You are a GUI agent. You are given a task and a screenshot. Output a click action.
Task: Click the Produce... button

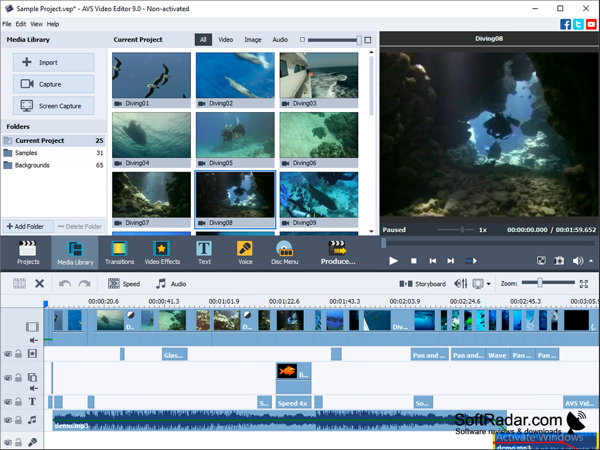pos(338,253)
